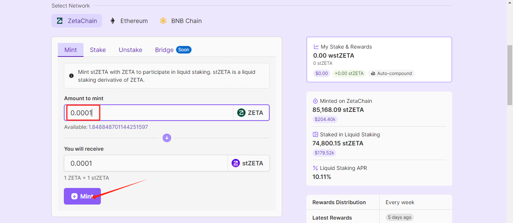Click the available balance amount link

tap(118, 127)
